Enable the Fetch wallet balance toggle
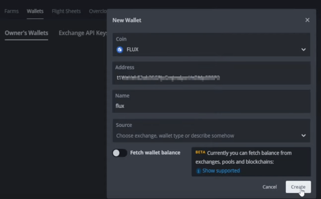The height and width of the screenshot is (199, 321). click(x=120, y=153)
